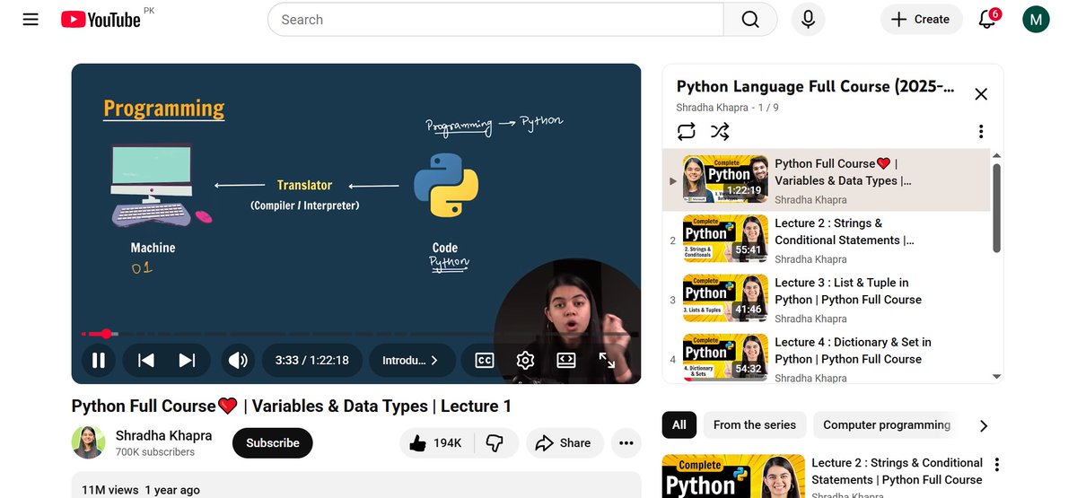Open player settings gear

tap(525, 360)
